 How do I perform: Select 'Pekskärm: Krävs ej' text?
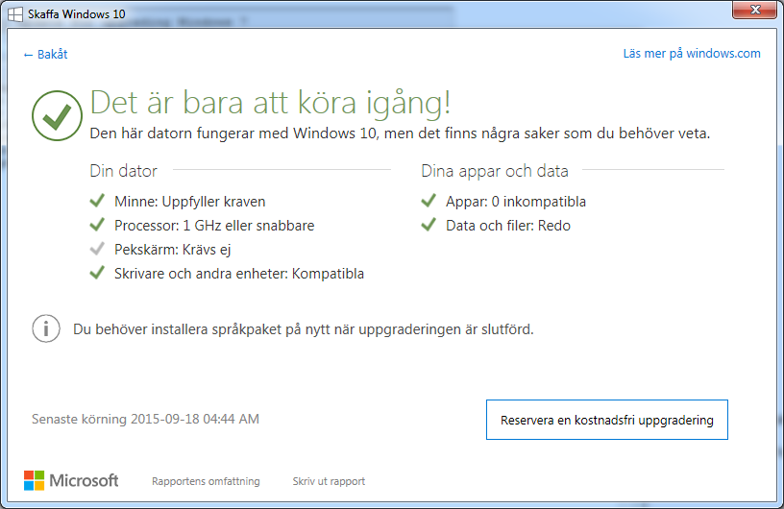(173, 250)
